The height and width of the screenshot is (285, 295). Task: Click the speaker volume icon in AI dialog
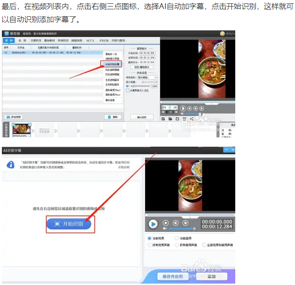(x=165, y=229)
